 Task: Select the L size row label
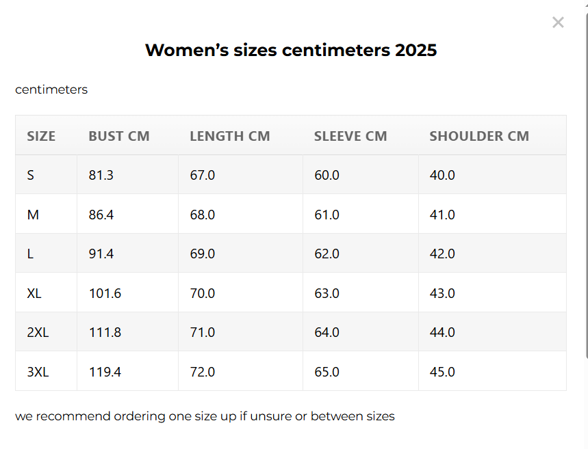click(30, 254)
